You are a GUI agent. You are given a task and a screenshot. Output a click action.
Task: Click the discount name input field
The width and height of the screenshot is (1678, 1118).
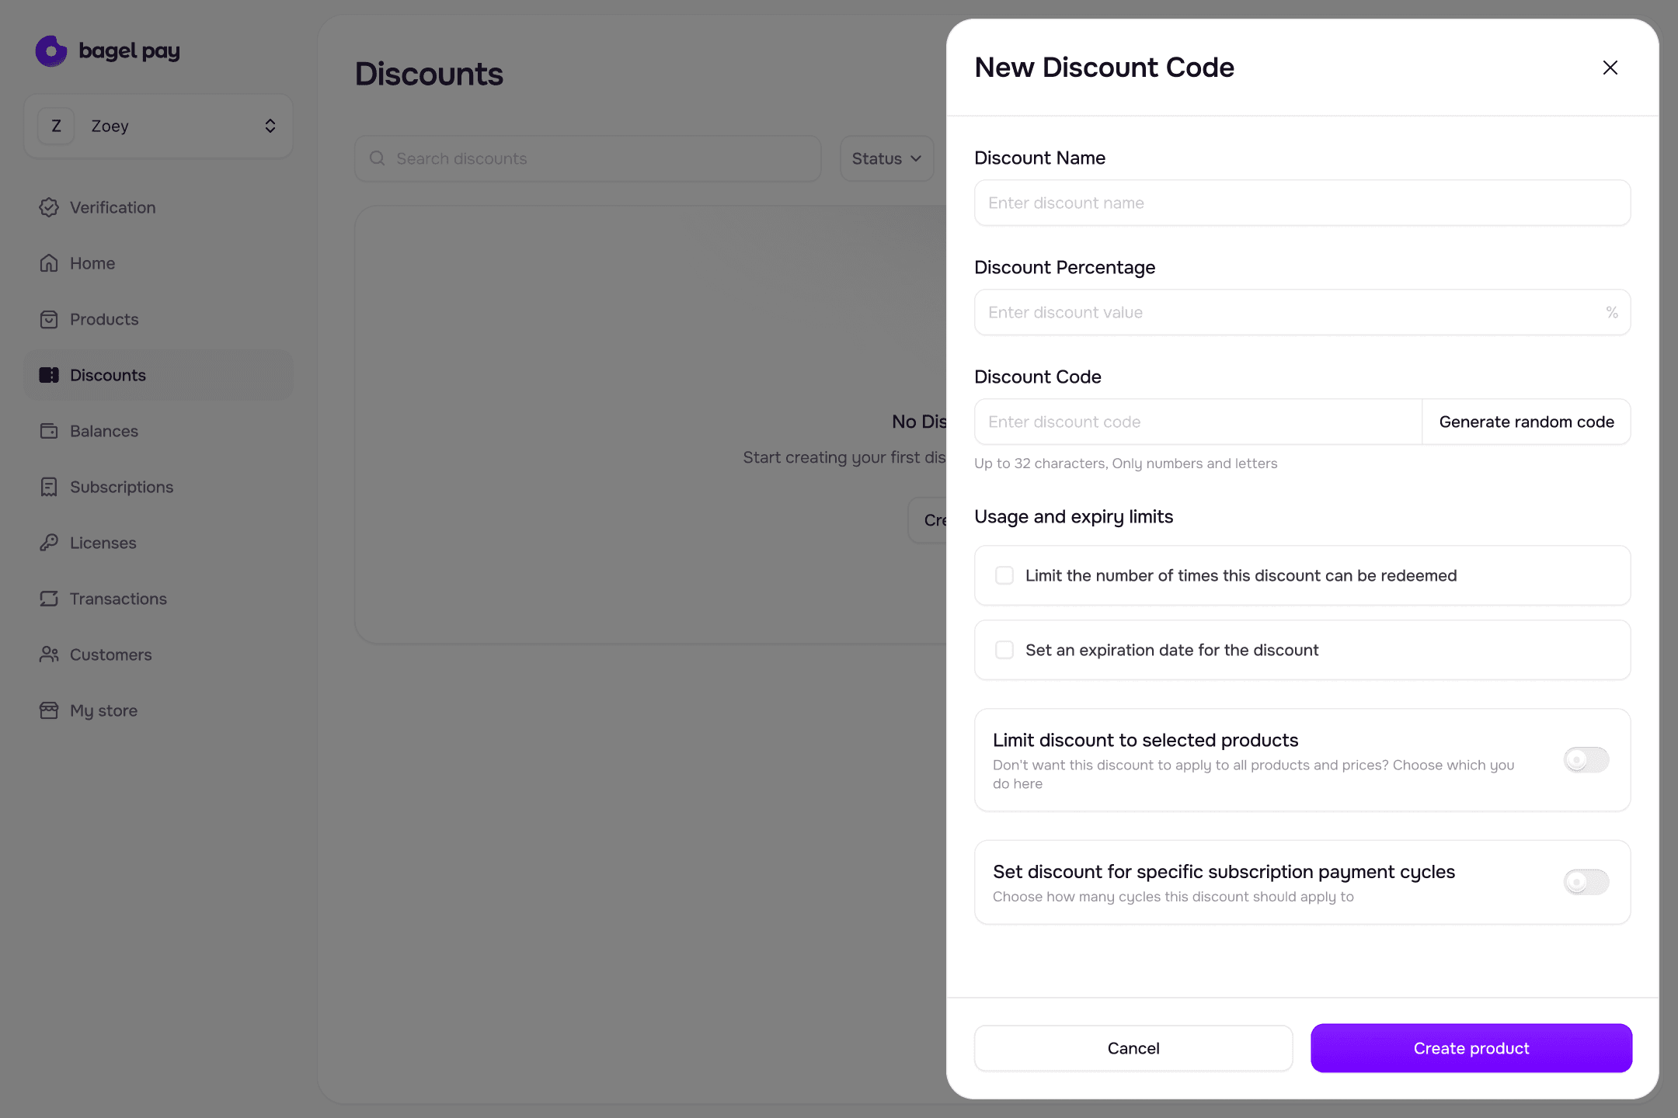point(1301,203)
